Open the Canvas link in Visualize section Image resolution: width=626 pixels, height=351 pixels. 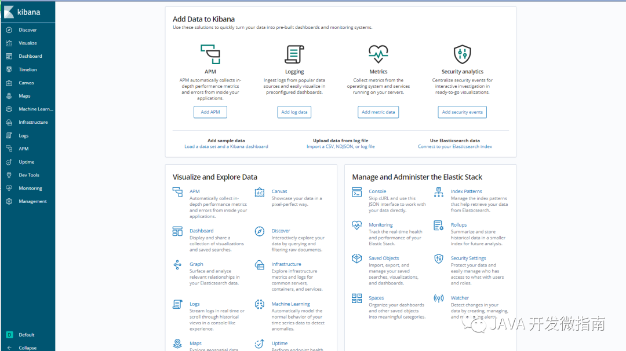coord(279,191)
